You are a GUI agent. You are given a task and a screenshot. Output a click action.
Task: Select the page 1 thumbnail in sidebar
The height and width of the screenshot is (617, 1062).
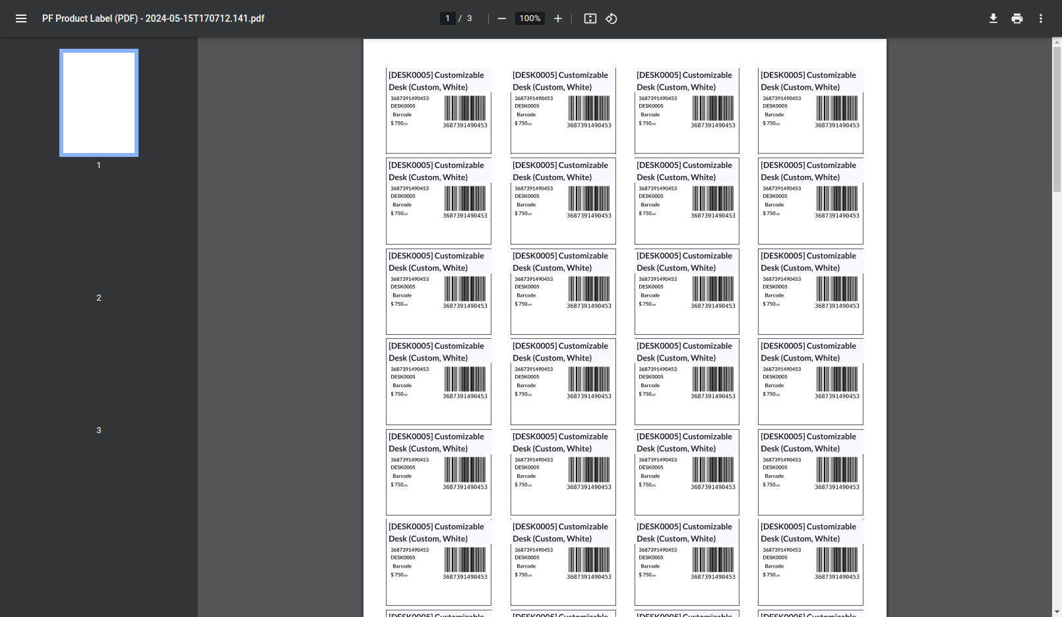pyautogui.click(x=98, y=102)
